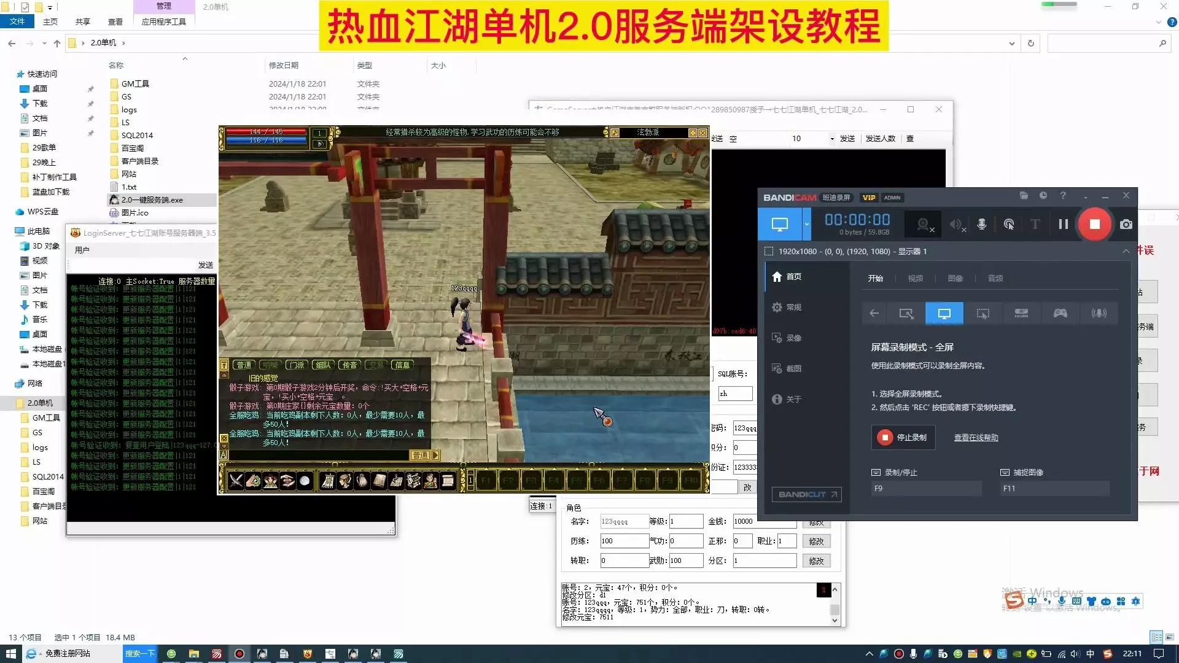
Task: Open Bandicam output folder icon
Action: 1024,196
